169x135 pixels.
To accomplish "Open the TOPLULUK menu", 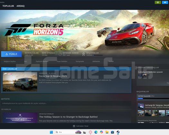I will 8,6.
